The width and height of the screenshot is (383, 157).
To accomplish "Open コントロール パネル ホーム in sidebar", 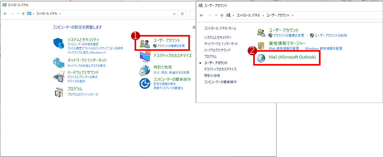I will (220, 28).
